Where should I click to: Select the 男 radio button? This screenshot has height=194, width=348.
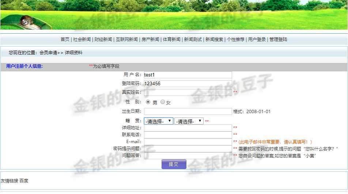pos(148,102)
